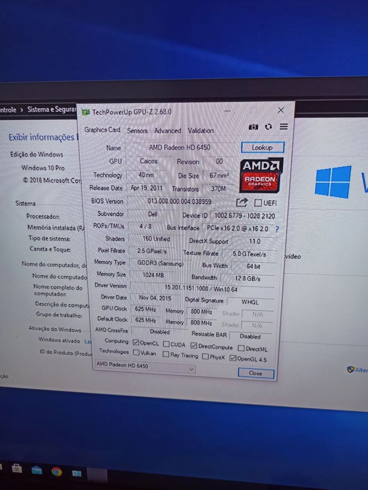
Task: Click Sistema e Segurança breadcrumb in Control Panel
Action: coord(52,109)
